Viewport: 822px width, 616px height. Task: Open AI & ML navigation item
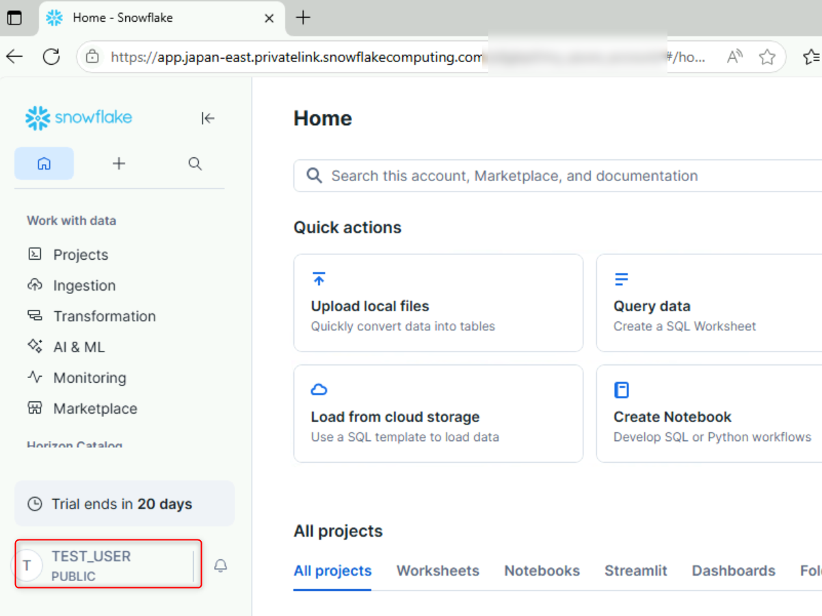[79, 347]
